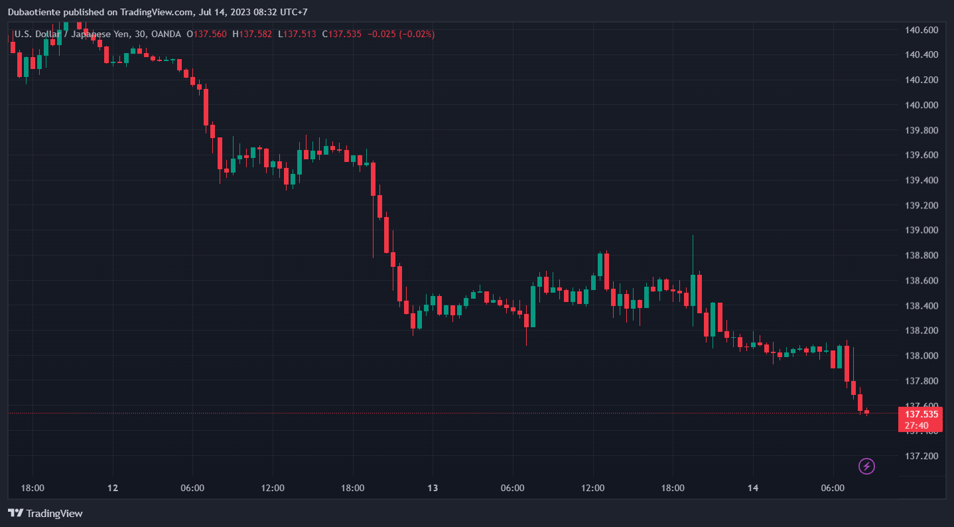Click the purple lightning bolt icon
The height and width of the screenshot is (527, 954).
coord(866,466)
